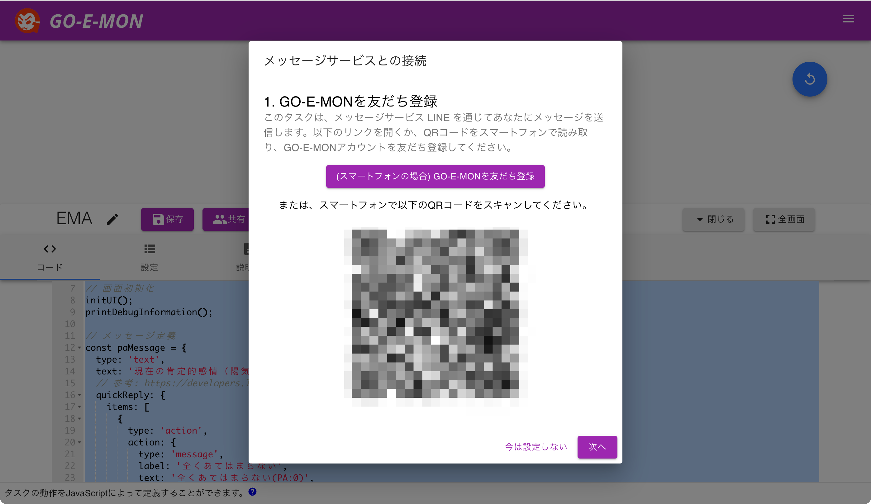Click the QR code image
The image size is (871, 504).
(x=435, y=314)
